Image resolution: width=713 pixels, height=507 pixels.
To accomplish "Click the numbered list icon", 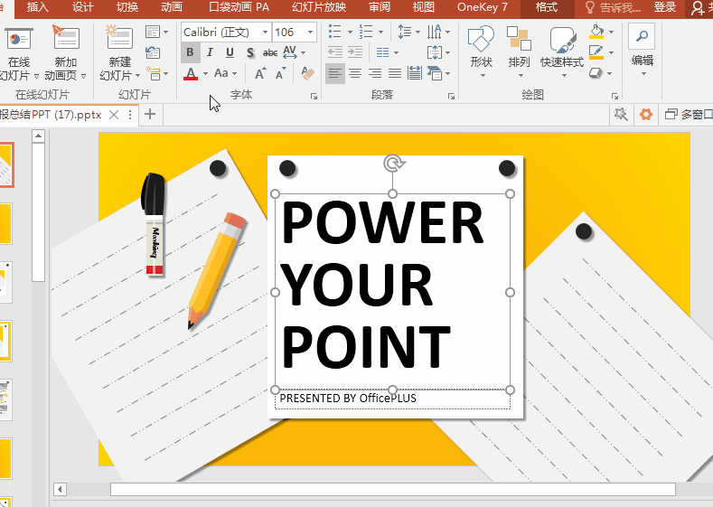I will (x=366, y=32).
